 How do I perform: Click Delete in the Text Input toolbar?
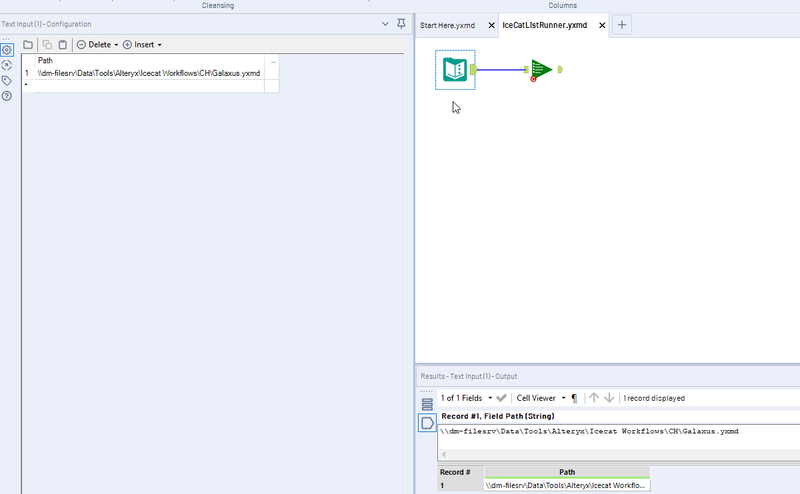(x=96, y=44)
